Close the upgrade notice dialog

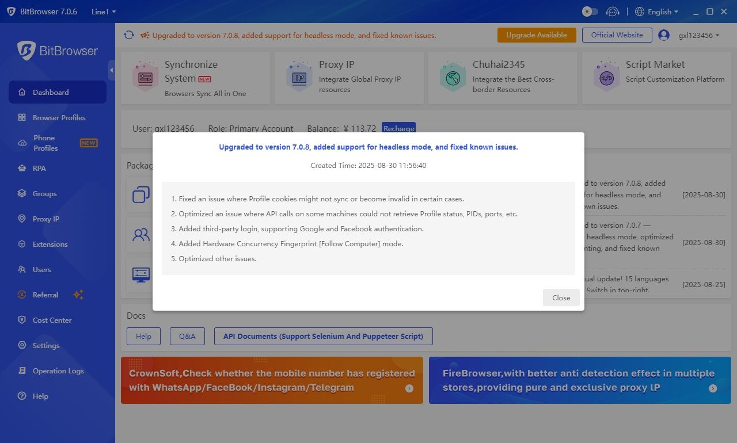tap(561, 297)
